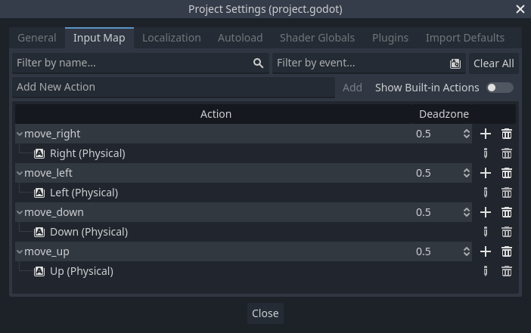Remove the Up (Physical) event
This screenshot has width=531, height=333.
tap(507, 271)
